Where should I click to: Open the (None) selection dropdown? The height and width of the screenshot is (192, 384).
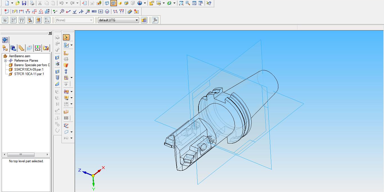coord(91,20)
